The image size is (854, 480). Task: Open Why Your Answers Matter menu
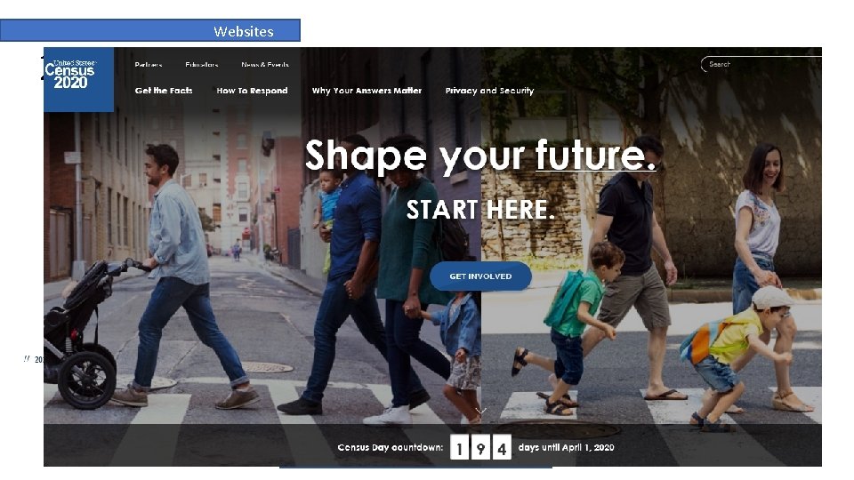coord(367,91)
